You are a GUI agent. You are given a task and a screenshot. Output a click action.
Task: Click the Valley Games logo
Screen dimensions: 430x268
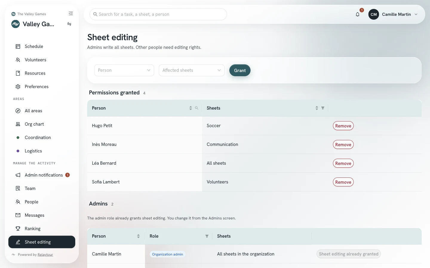click(x=16, y=24)
